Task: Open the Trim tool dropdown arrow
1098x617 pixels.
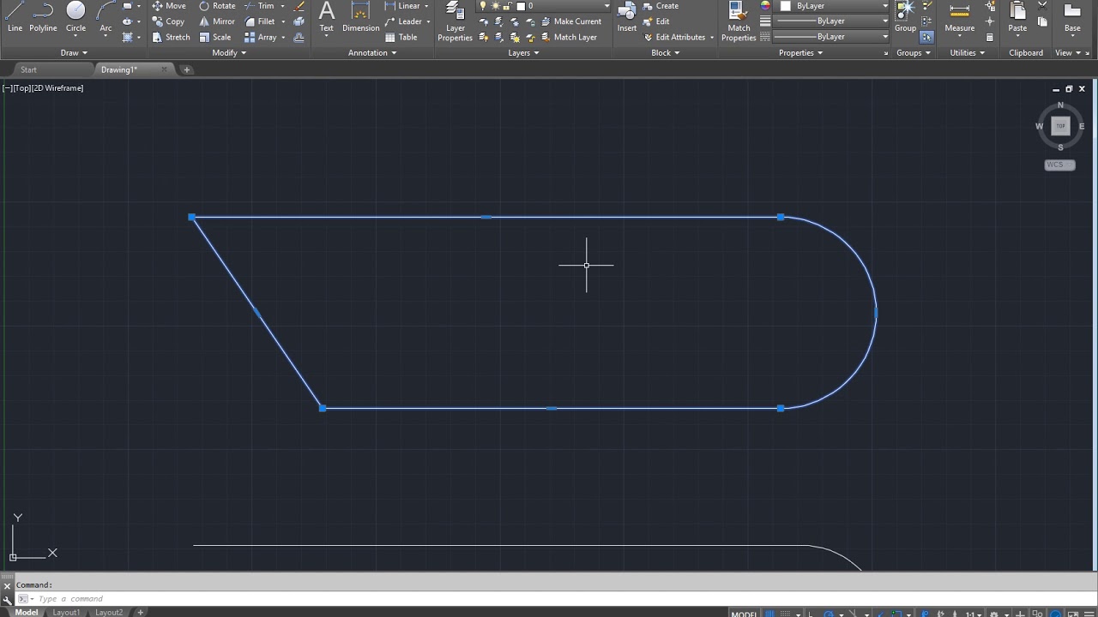Action: [x=282, y=6]
